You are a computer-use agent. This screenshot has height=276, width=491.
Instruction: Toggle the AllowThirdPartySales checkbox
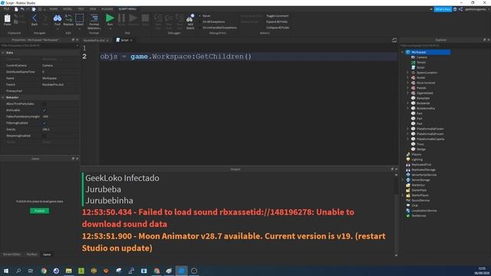44,104
